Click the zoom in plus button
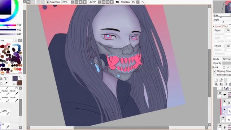The width and height of the screenshot is (231, 130). [80, 2]
